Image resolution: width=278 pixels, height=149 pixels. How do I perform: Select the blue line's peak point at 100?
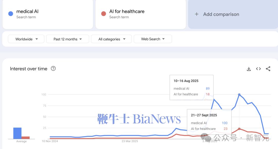pyautogui.click(x=239, y=95)
